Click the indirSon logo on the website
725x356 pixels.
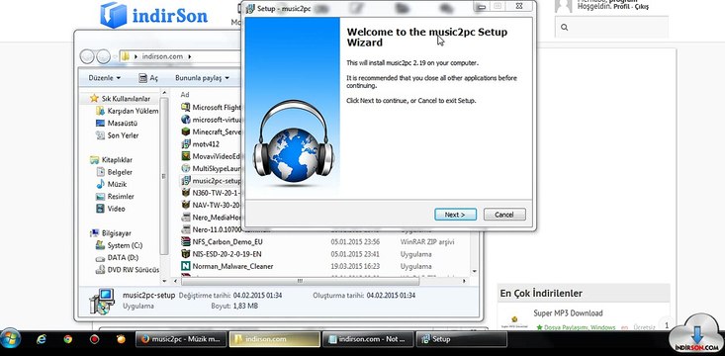tap(153, 15)
